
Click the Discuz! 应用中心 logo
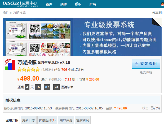click(x=20, y=4)
